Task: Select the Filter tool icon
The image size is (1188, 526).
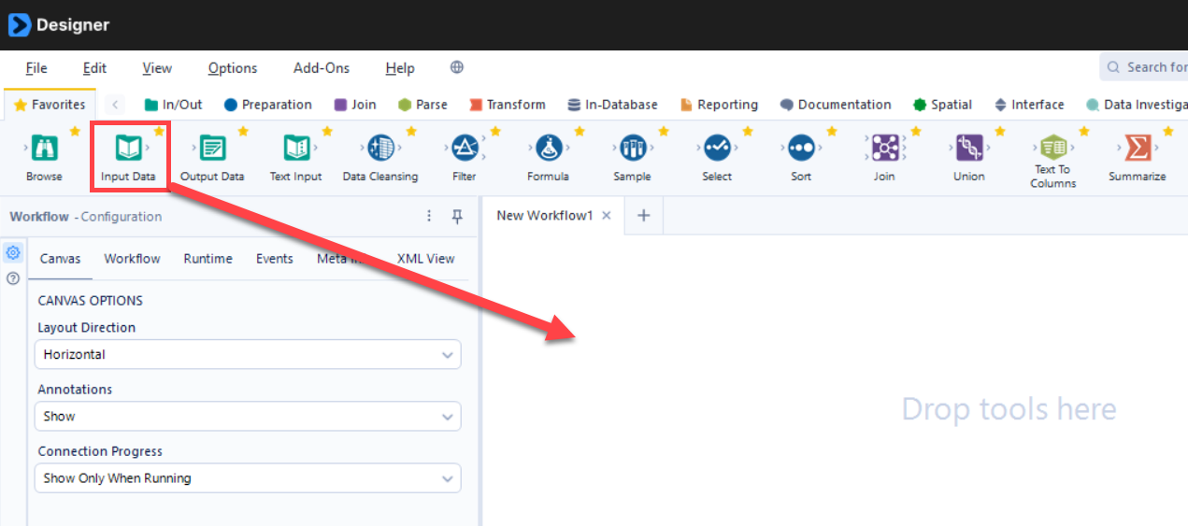Action: tap(464, 148)
